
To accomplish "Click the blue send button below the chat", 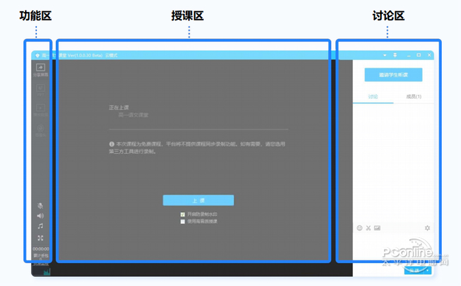I will (x=414, y=270).
